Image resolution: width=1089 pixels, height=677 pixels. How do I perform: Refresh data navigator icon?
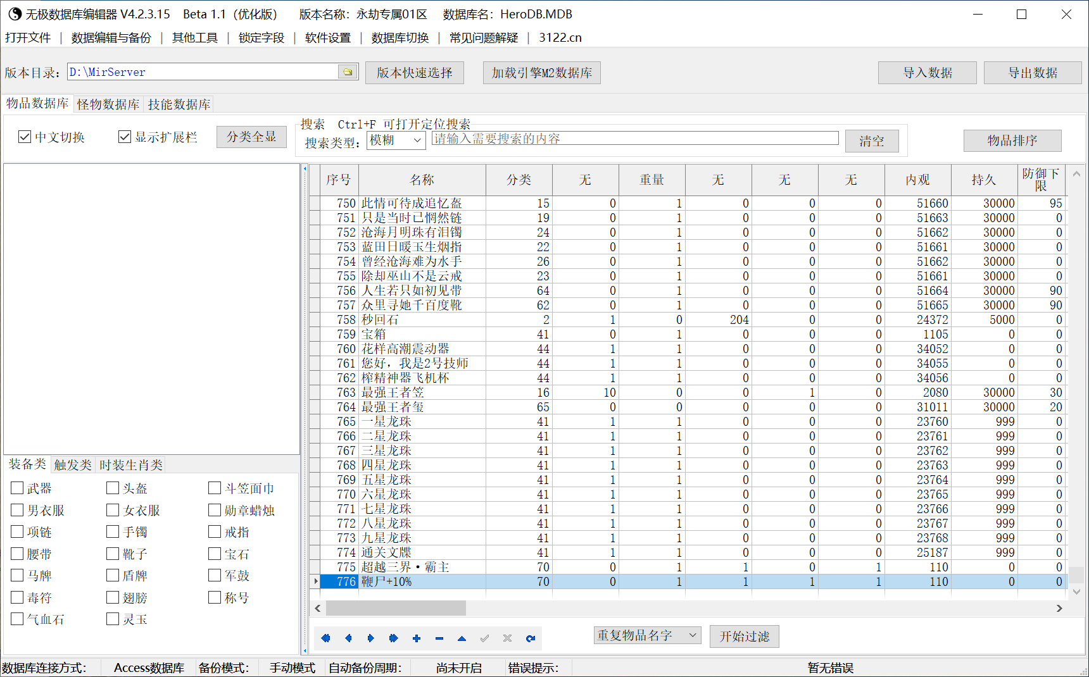531,638
